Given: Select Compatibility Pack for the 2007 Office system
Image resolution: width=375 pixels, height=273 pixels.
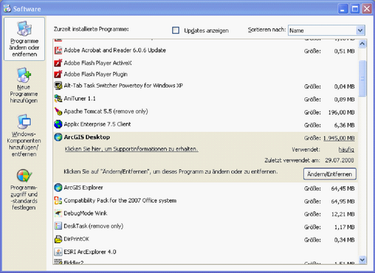Looking at the screenshot, I should click(205, 201).
